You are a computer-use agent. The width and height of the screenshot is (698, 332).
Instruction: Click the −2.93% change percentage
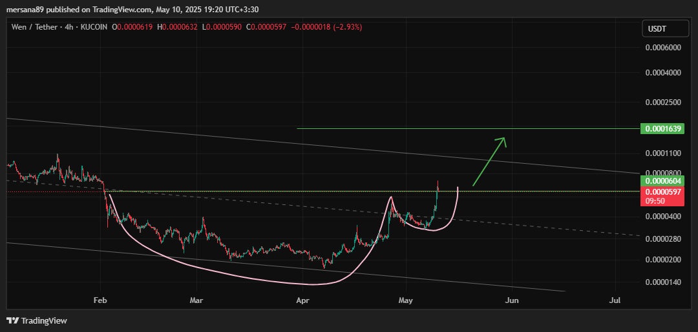(346, 27)
